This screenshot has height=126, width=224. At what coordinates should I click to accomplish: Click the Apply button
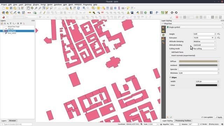click(219, 117)
